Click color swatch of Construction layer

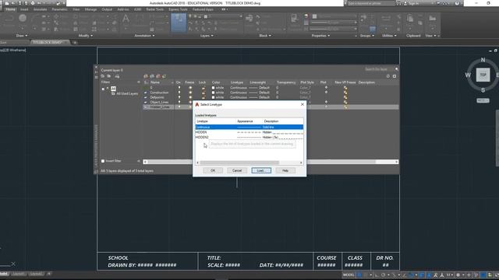point(213,93)
